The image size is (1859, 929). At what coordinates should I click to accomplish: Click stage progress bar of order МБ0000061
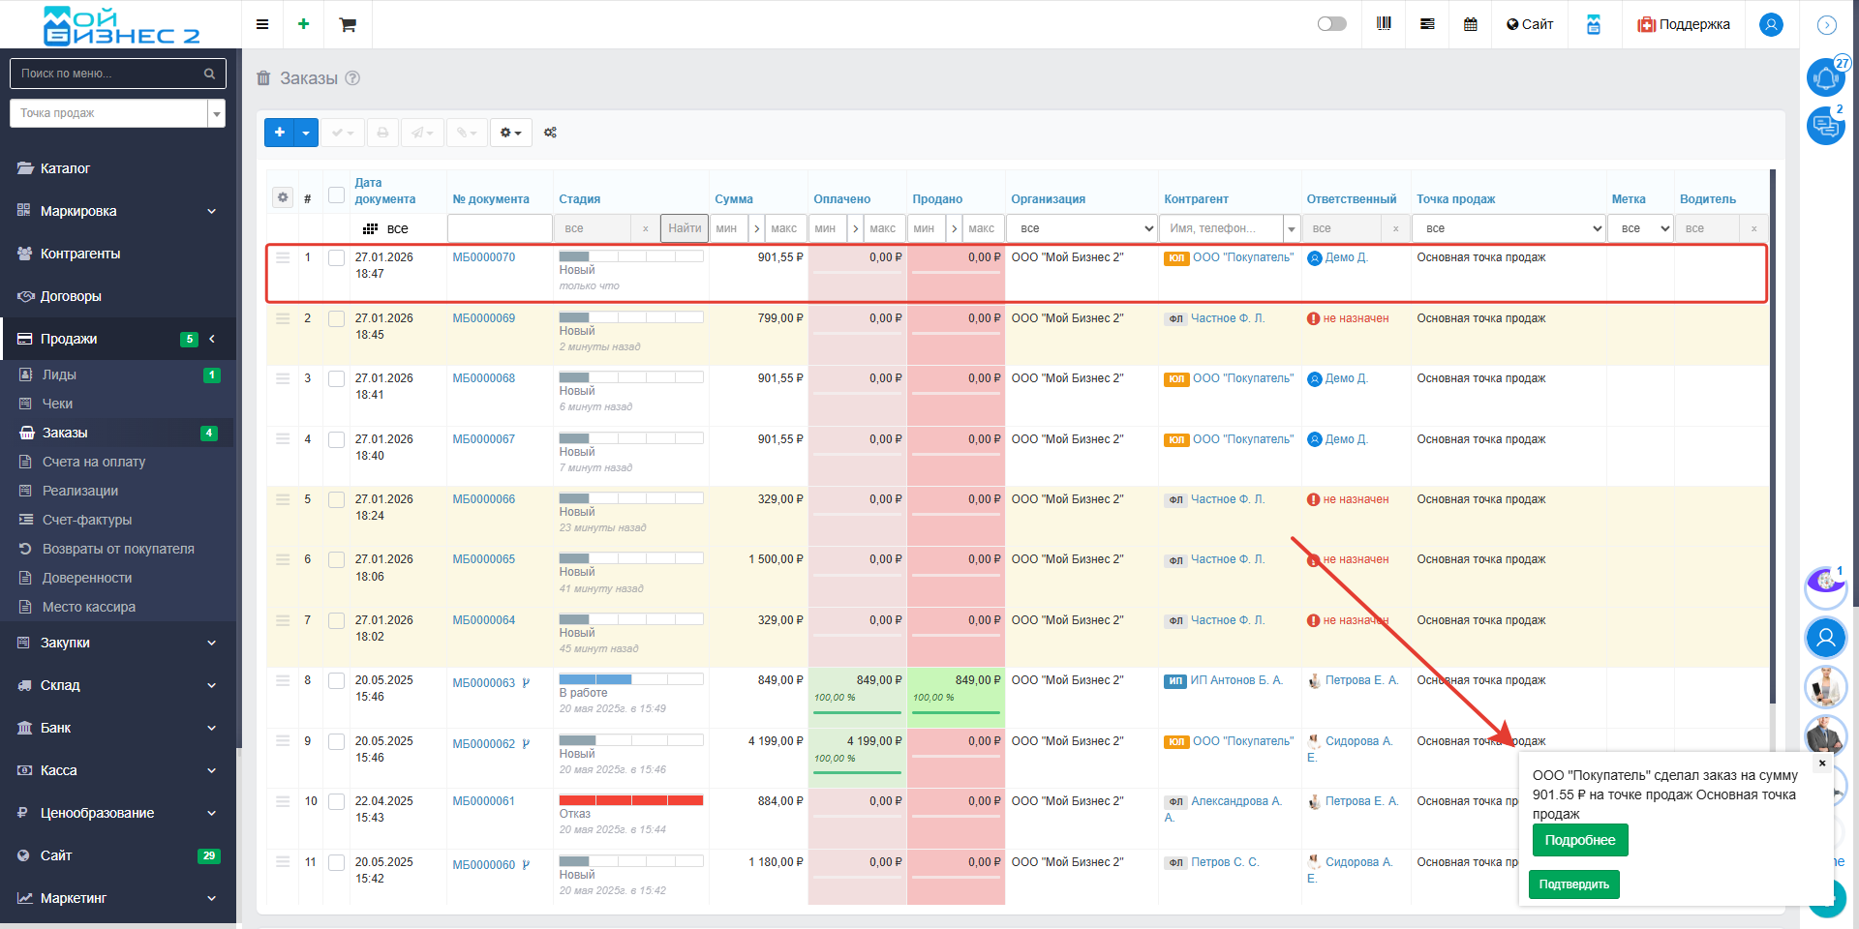(630, 800)
